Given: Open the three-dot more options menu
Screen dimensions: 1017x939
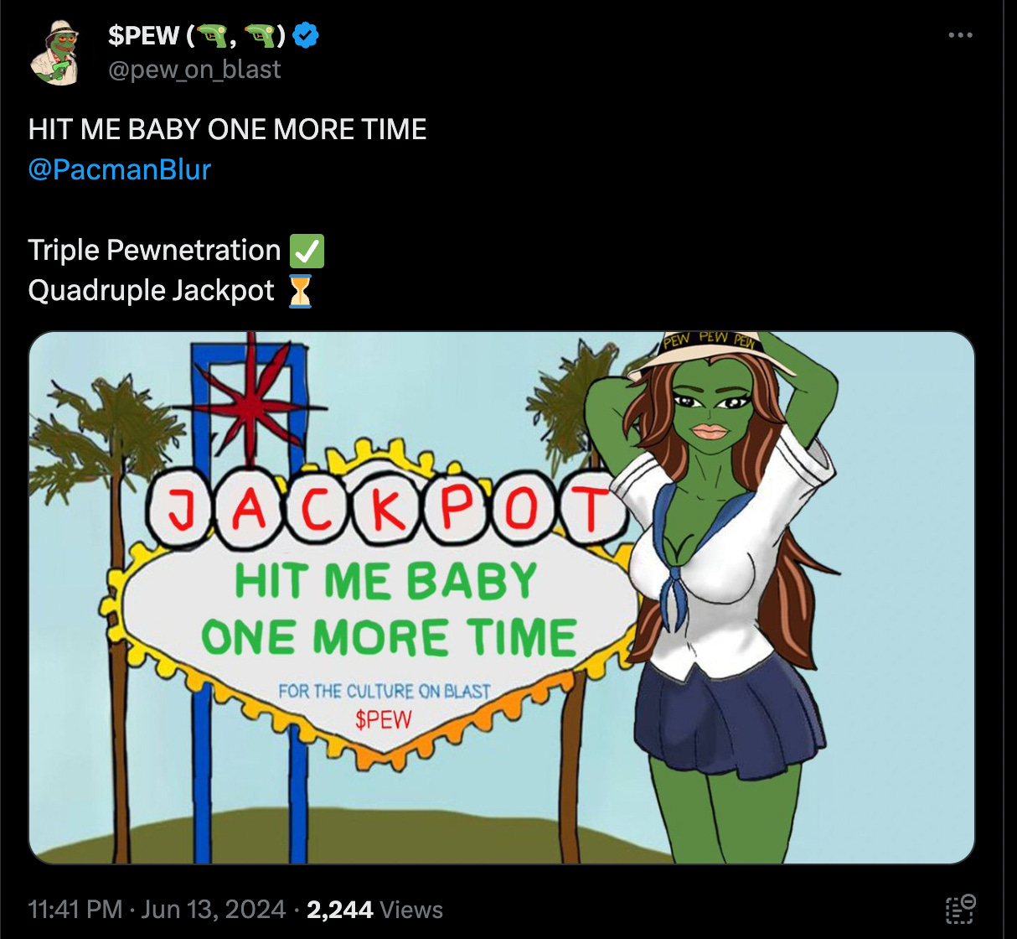Looking at the screenshot, I should coord(960,35).
